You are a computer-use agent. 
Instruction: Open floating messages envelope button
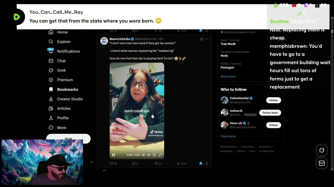point(322,163)
